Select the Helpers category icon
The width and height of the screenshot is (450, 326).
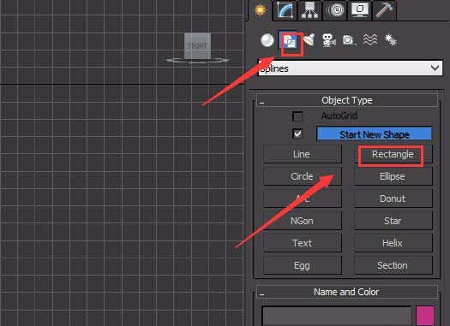pos(349,40)
